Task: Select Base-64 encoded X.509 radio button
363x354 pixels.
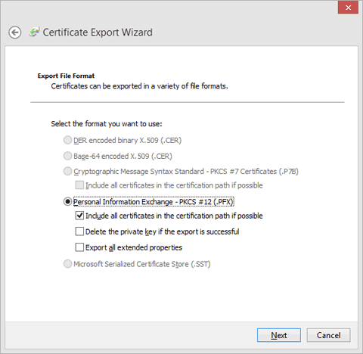Action: click(x=67, y=156)
